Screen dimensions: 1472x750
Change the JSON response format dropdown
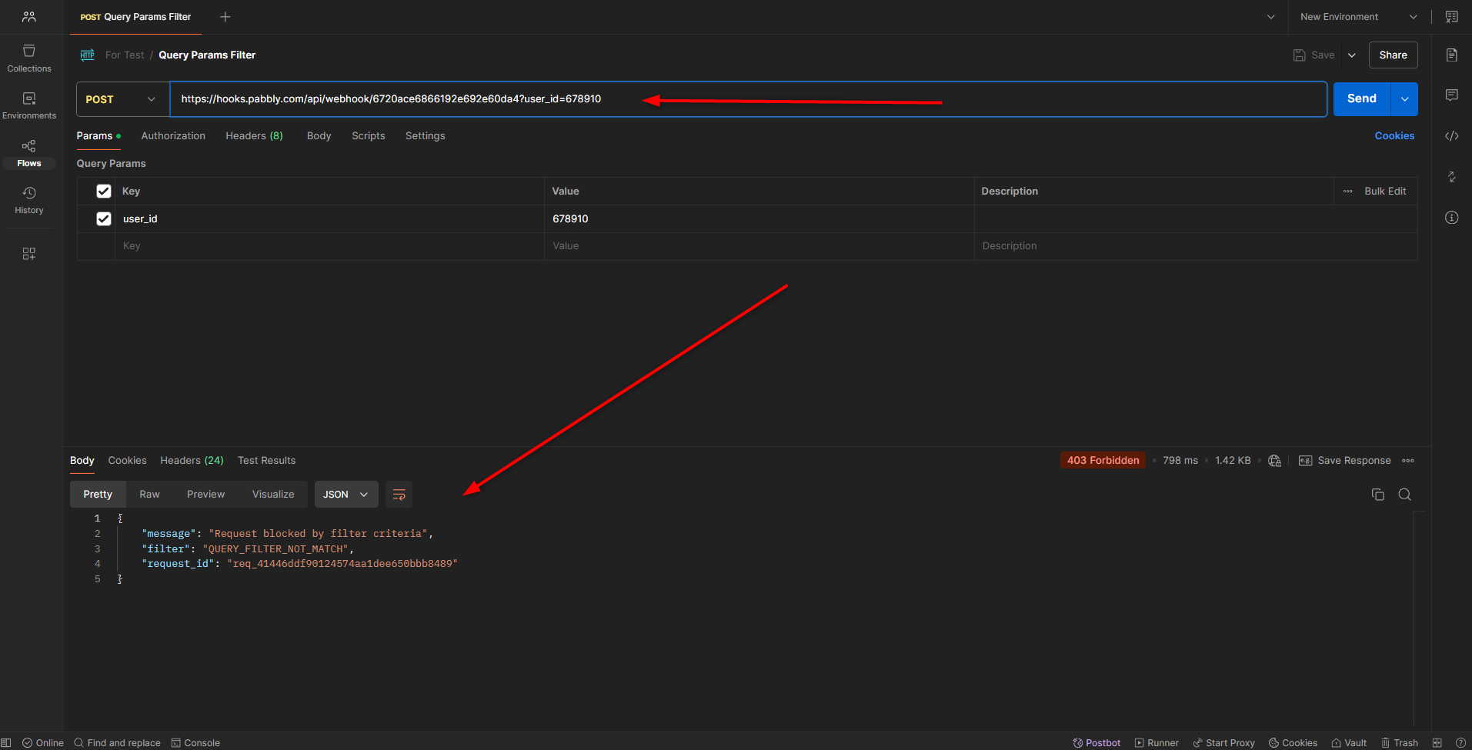[x=346, y=495]
